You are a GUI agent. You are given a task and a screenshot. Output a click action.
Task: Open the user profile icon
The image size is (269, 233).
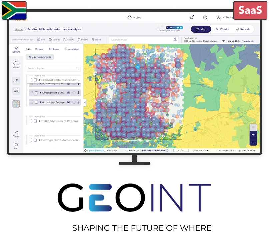coord(218,18)
